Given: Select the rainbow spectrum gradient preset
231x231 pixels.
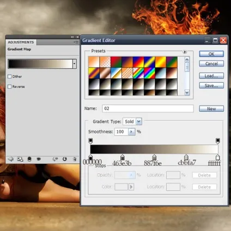Looking at the screenshot, I should [149, 73].
